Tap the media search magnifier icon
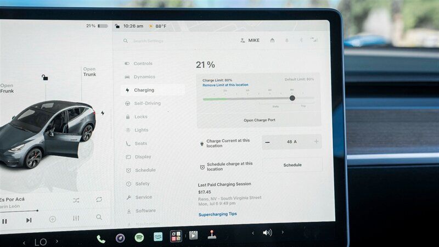The height and width of the screenshot is (247, 439). [99, 217]
